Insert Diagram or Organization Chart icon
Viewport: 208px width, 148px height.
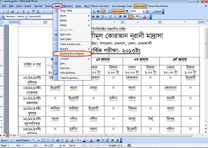click(x=62, y=140)
